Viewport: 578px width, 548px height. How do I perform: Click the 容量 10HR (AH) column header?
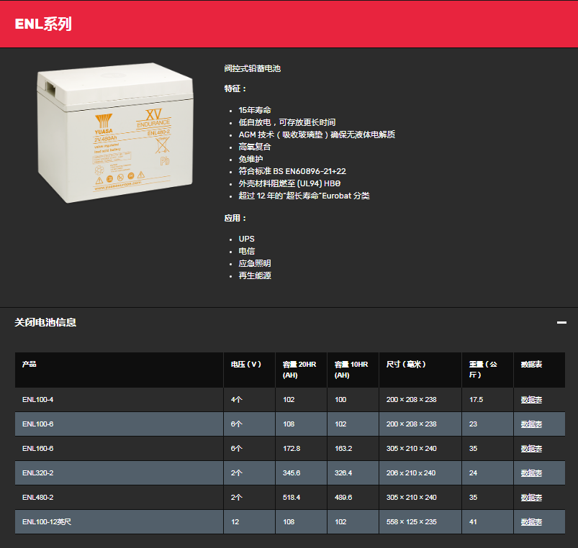(351, 370)
